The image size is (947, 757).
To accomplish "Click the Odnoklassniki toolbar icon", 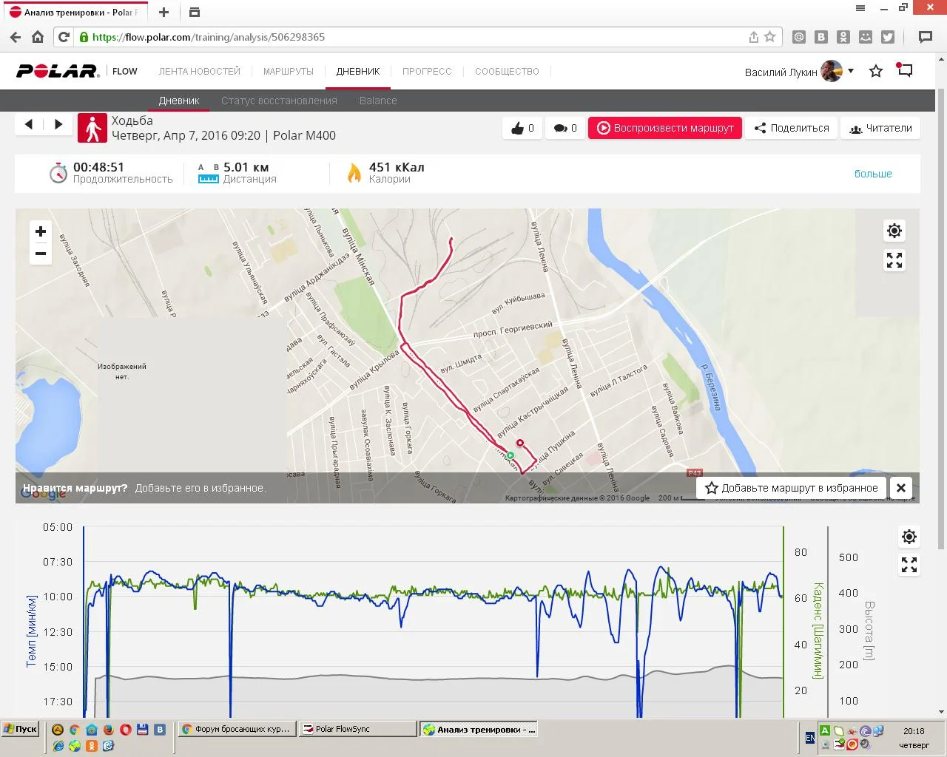I will [843, 37].
